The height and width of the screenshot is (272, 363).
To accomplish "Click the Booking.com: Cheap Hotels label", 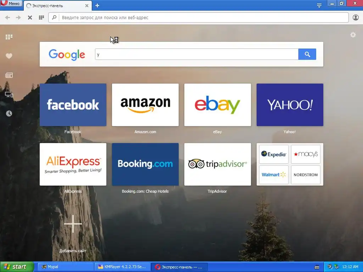I will pyautogui.click(x=145, y=191).
